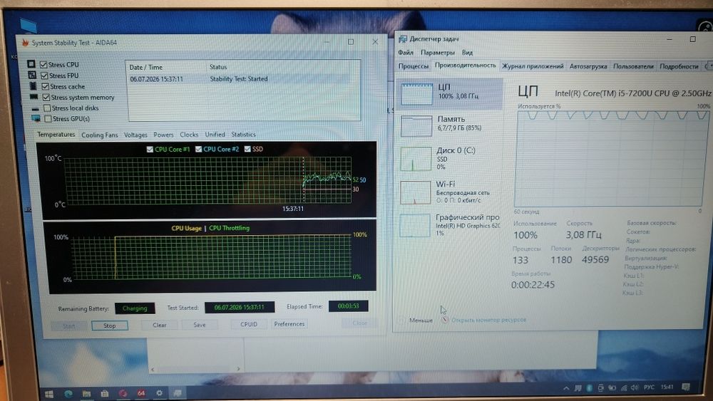This screenshot has width=713, height=401.
Task: Open the notification center icon
Action: pos(686,387)
